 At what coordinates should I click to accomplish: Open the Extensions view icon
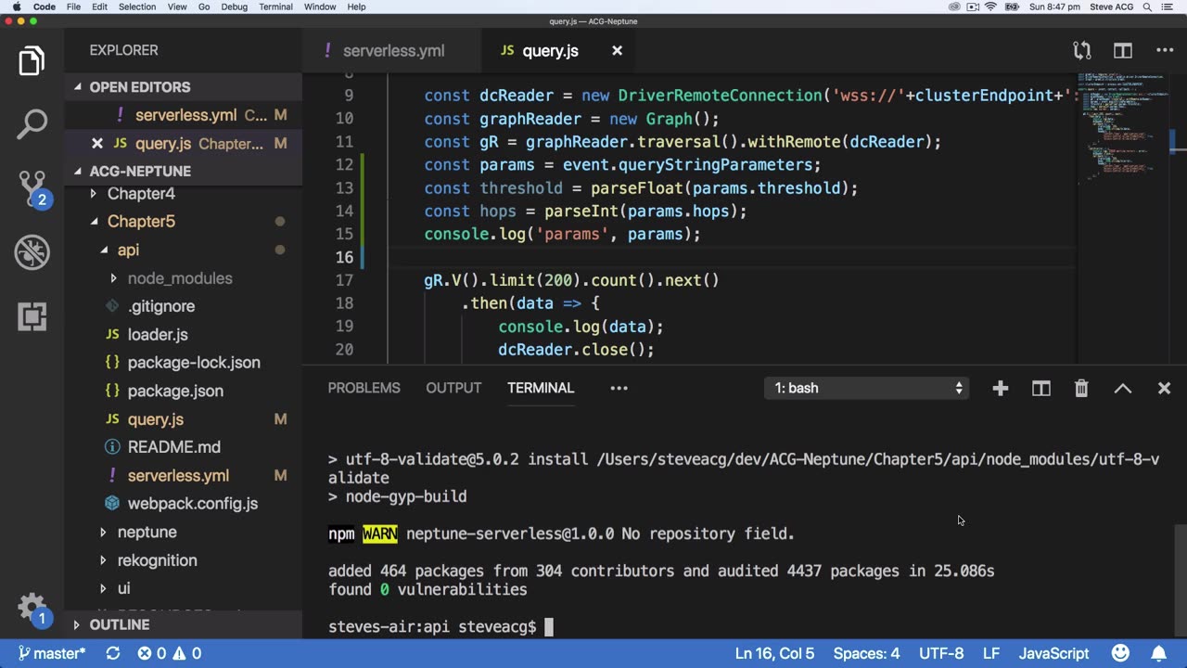[32, 316]
